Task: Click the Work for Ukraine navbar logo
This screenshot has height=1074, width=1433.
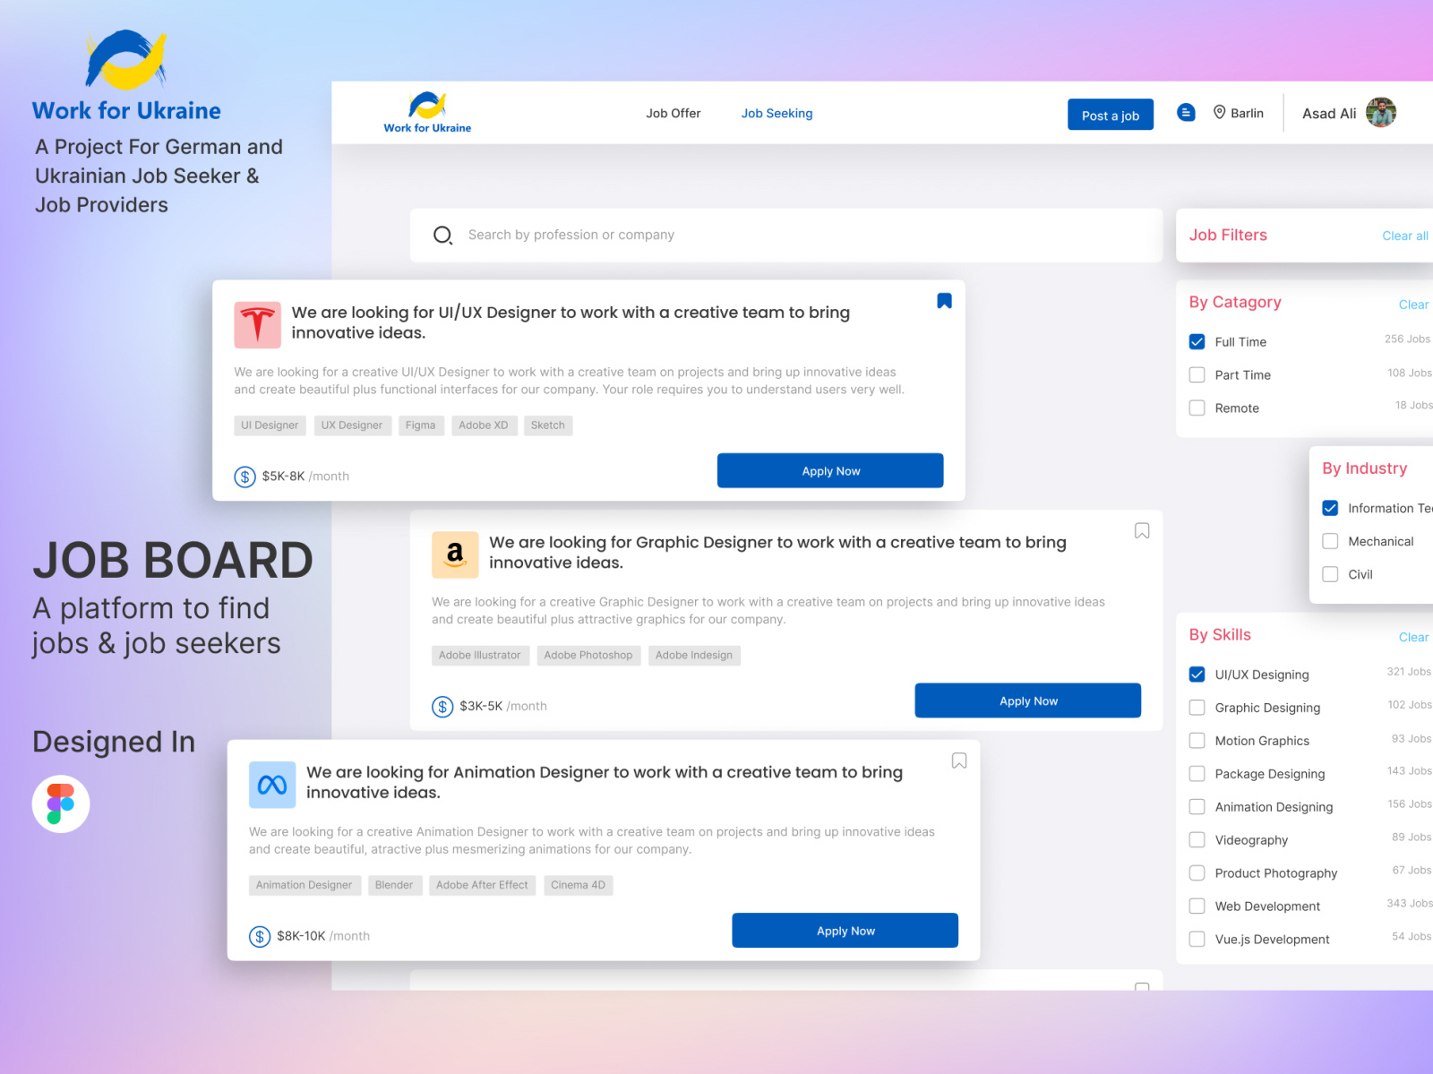Action: pyautogui.click(x=427, y=113)
